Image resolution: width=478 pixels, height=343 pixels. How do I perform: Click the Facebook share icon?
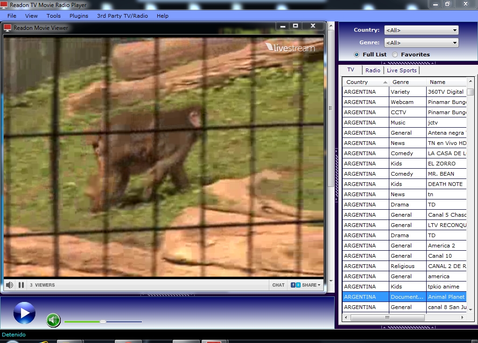point(293,285)
